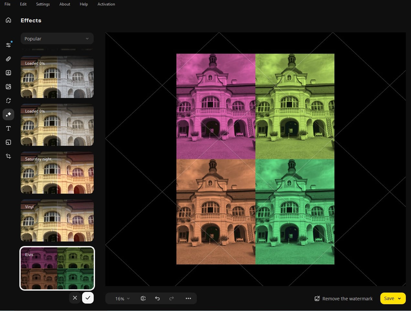Screen dimensions: 411x311
Task: Open the Frames tool
Action: tap(8, 142)
